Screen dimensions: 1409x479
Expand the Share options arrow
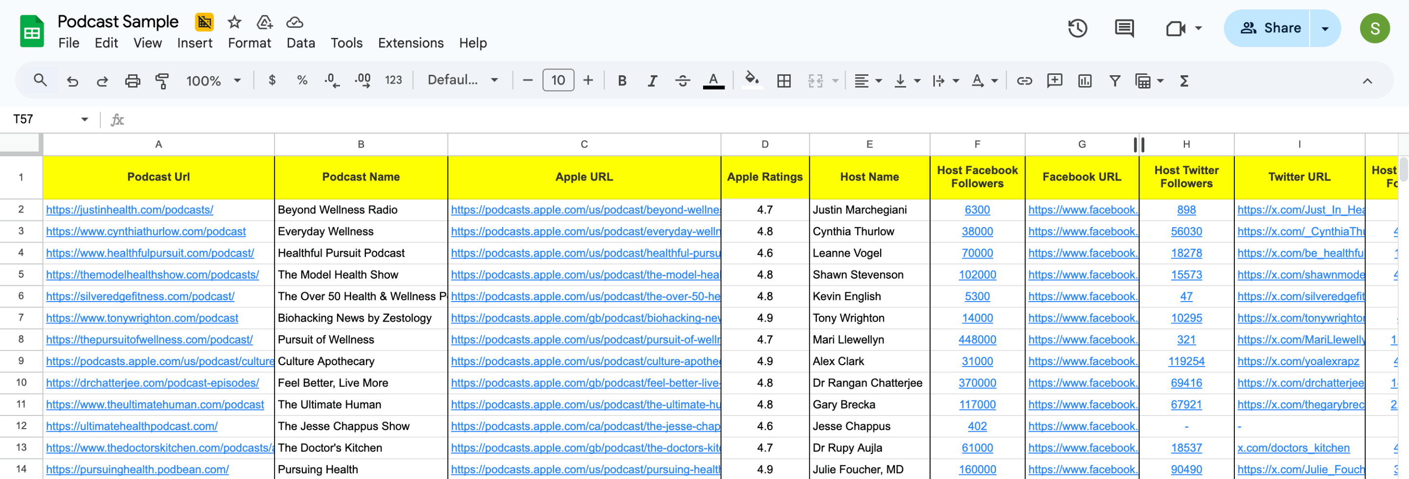click(1325, 28)
